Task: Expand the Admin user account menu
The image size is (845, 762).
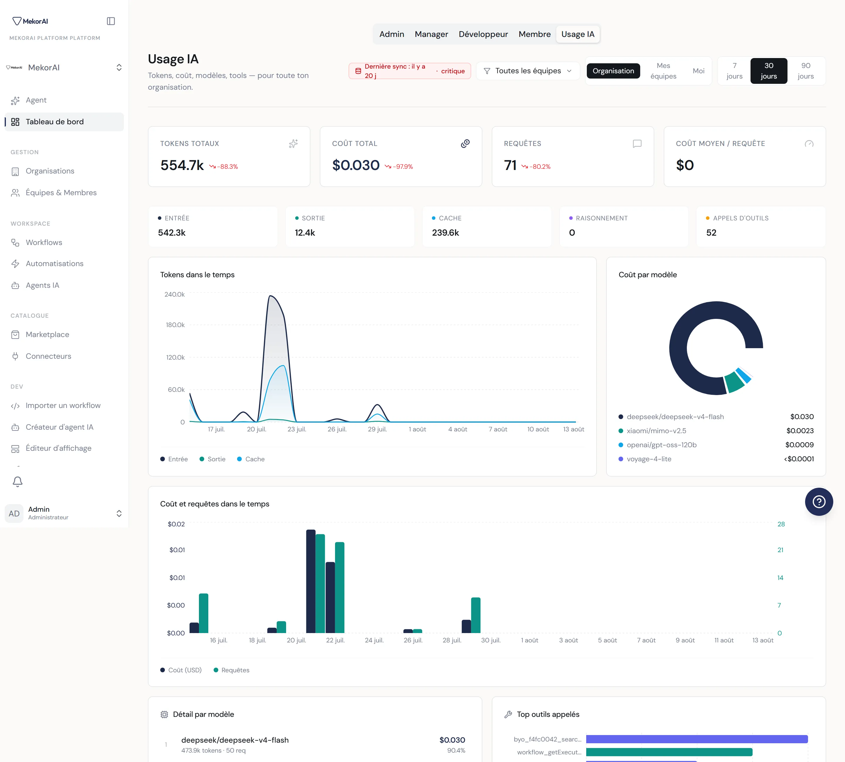Action: pos(64,513)
